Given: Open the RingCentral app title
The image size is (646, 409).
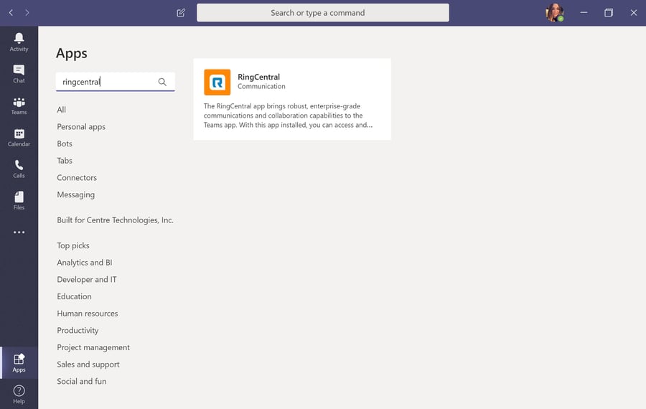Looking at the screenshot, I should (258, 77).
